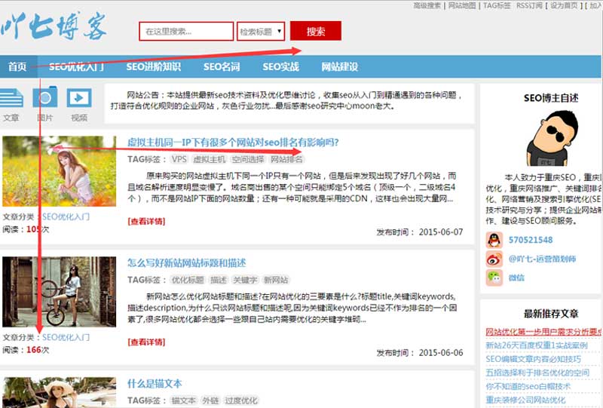603x408 pixels.
Task: Click the 虚拟主机 tag label
Action: 209,159
